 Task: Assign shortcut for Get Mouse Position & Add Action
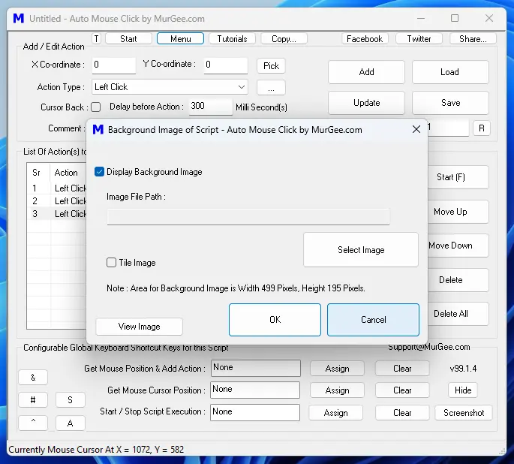337,369
